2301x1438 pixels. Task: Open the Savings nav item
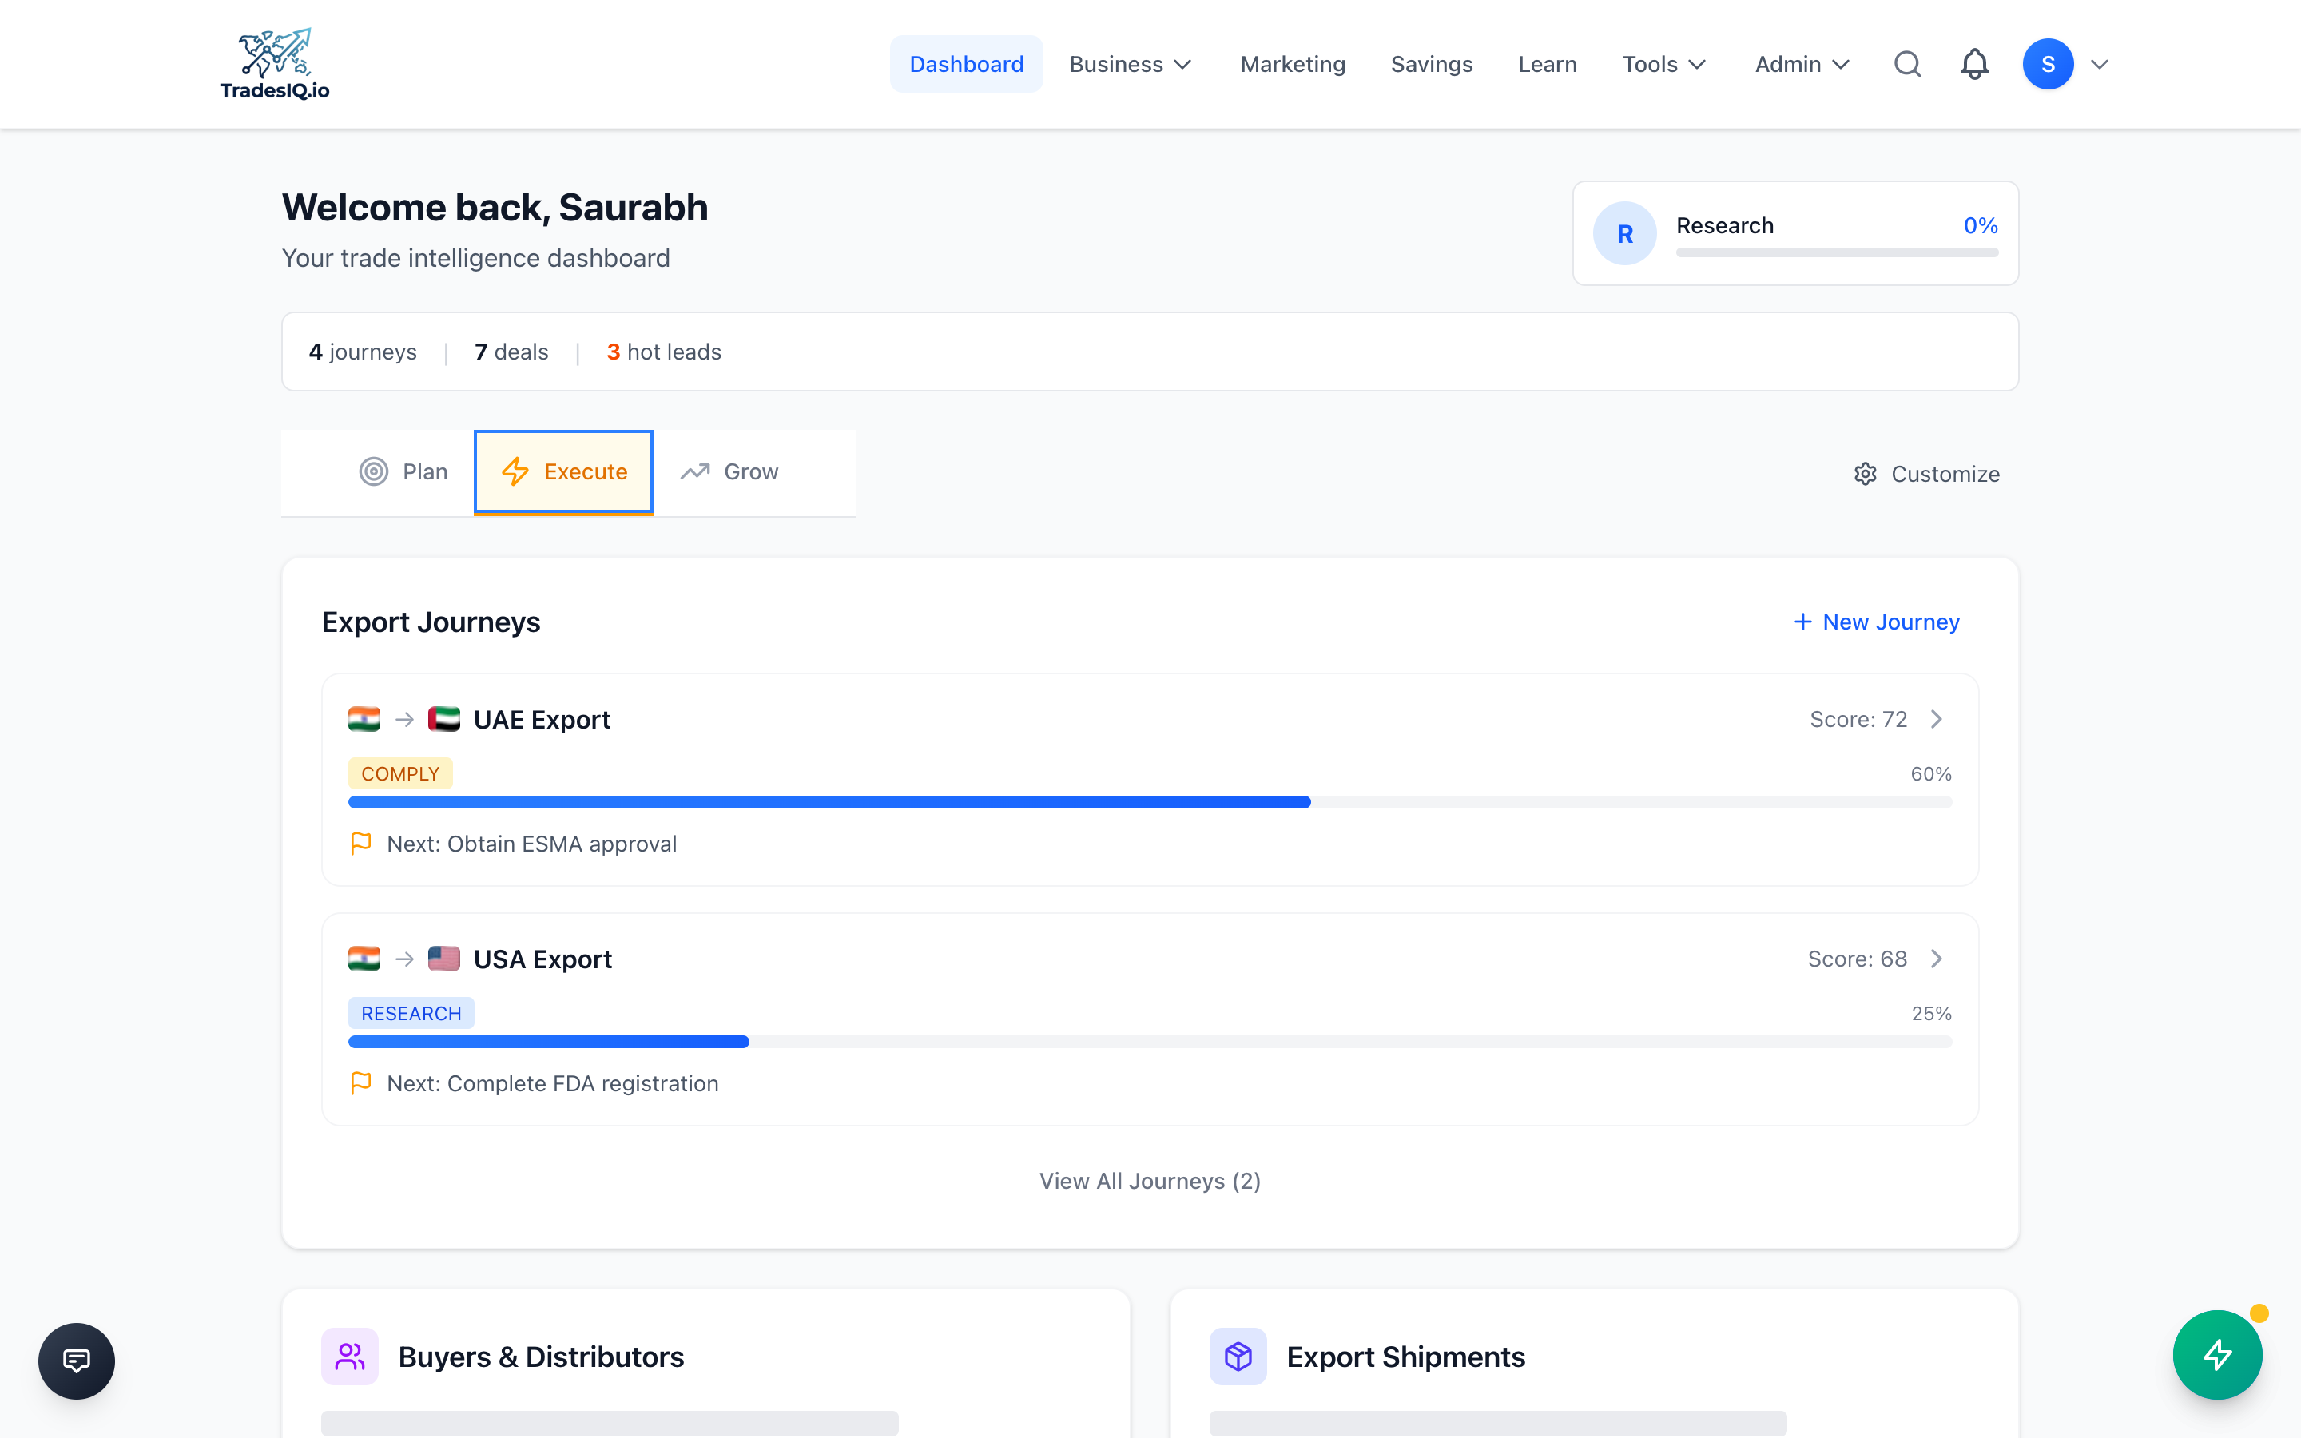[1431, 64]
